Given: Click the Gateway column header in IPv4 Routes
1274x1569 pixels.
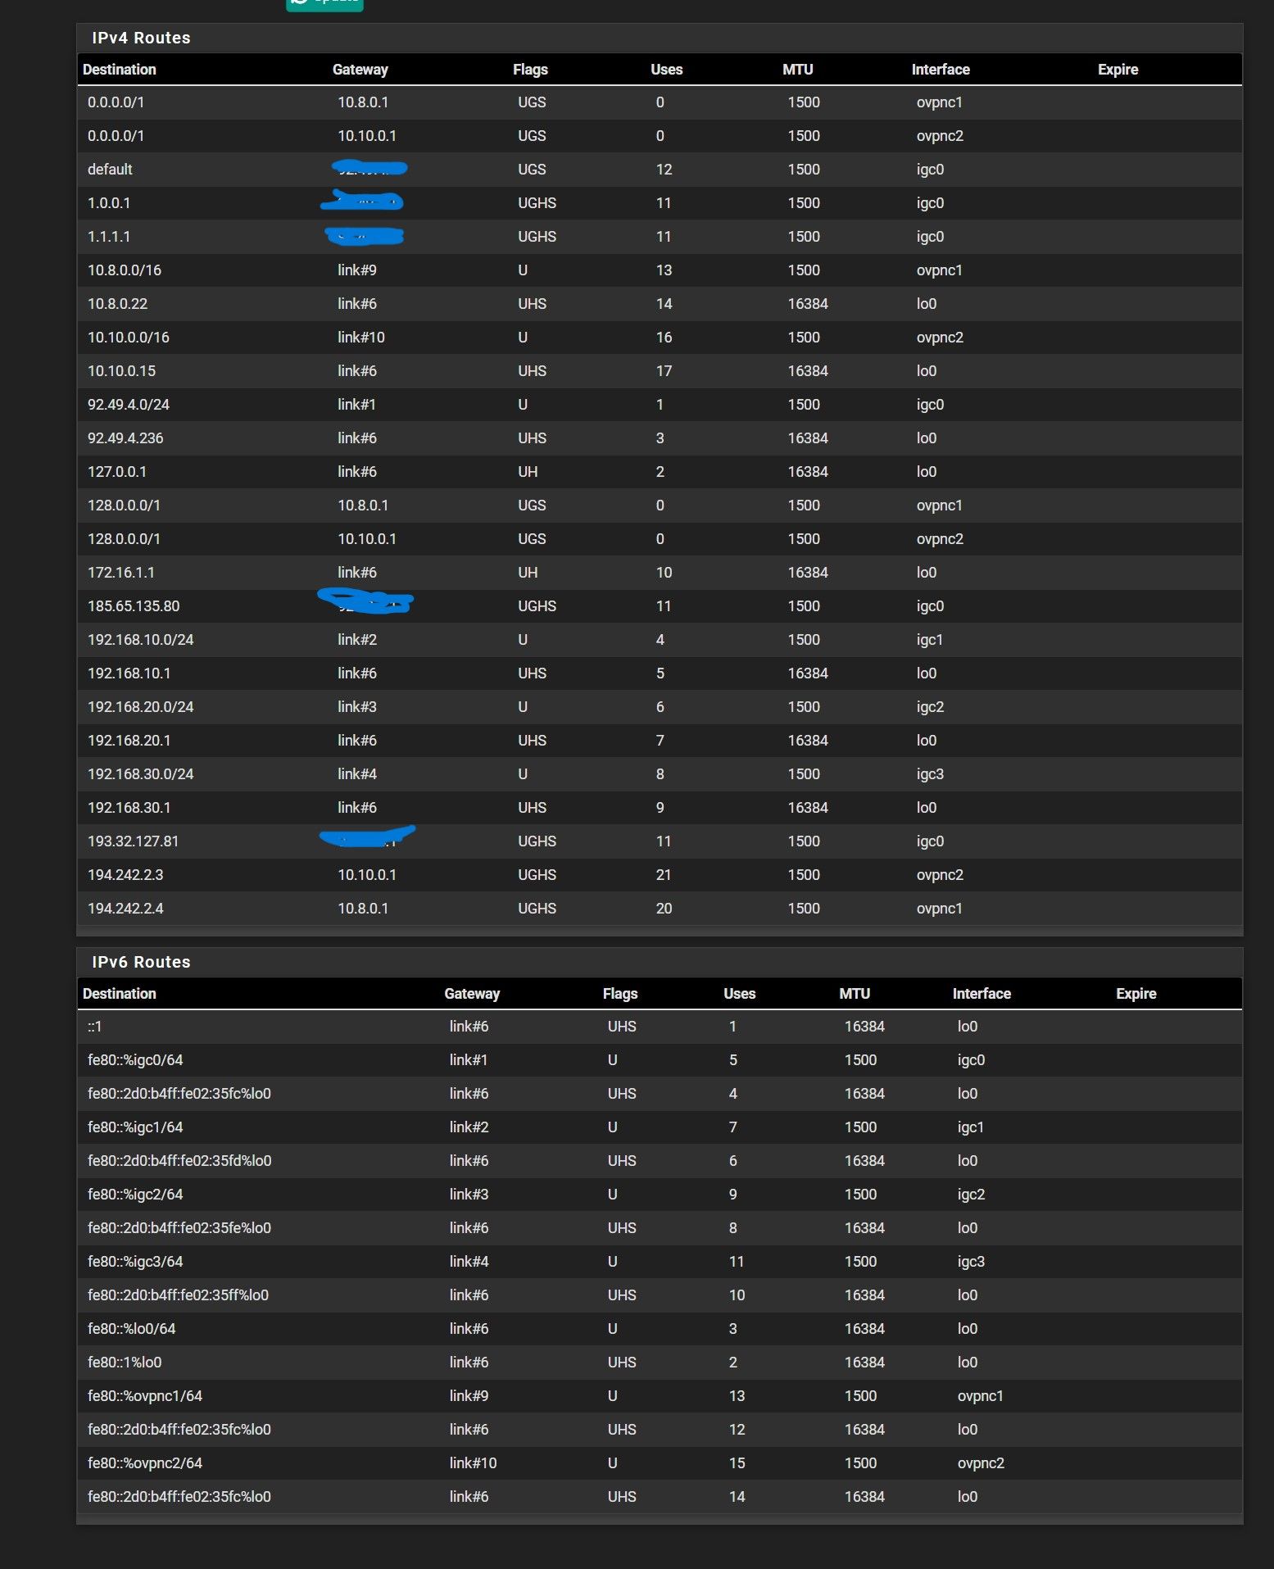Looking at the screenshot, I should tap(360, 70).
